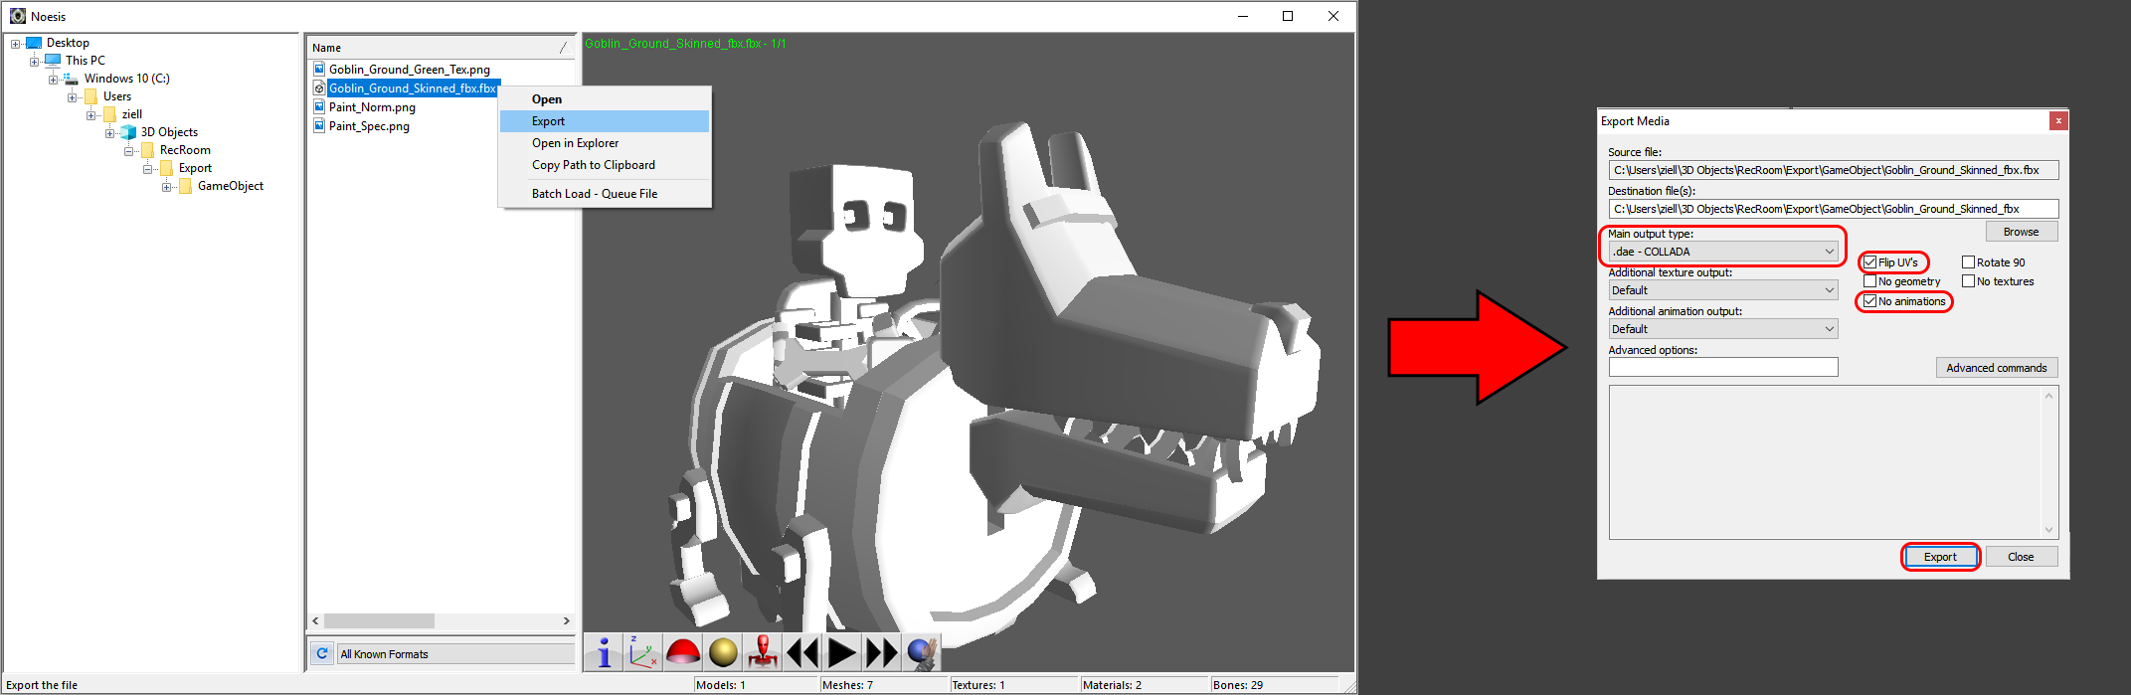Click the fast-forward double-arrow button
Viewport: 2131px width, 695px height.
point(881,653)
